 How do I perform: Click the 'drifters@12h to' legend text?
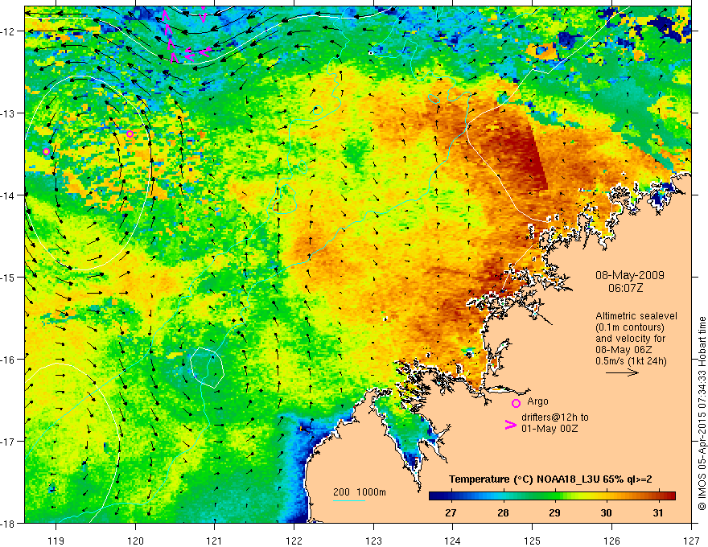555,417
